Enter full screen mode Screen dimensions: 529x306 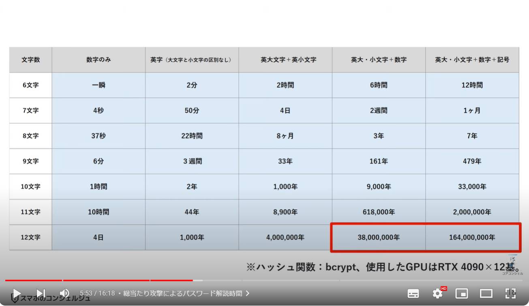tap(510, 293)
